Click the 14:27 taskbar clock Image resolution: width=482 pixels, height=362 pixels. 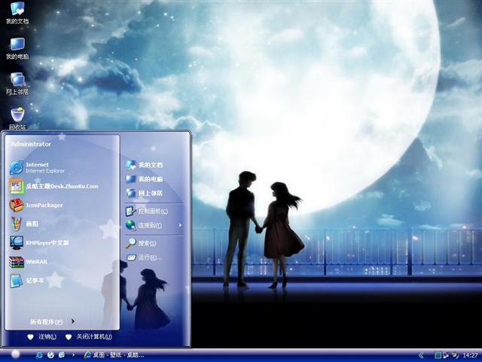pyautogui.click(x=470, y=355)
